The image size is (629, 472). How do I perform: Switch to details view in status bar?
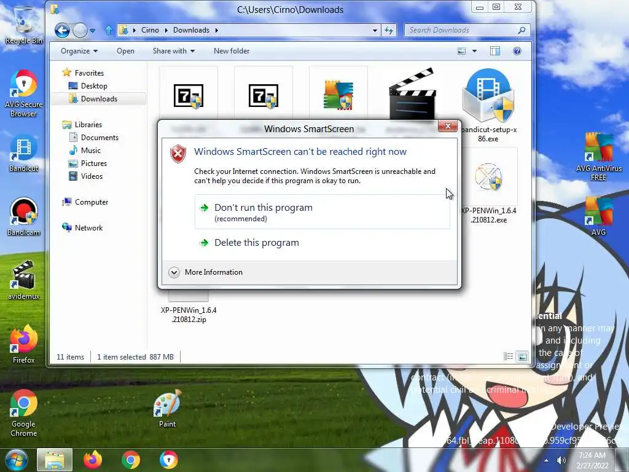508,356
